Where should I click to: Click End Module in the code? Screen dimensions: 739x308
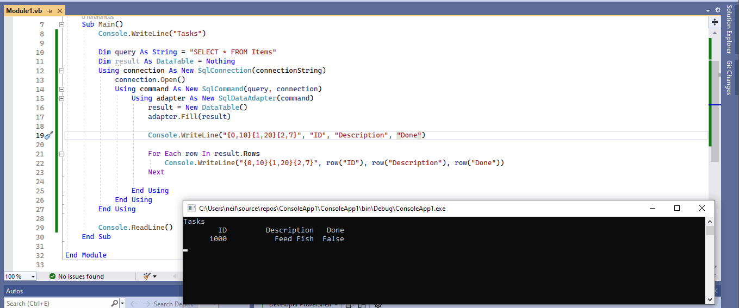click(86, 255)
